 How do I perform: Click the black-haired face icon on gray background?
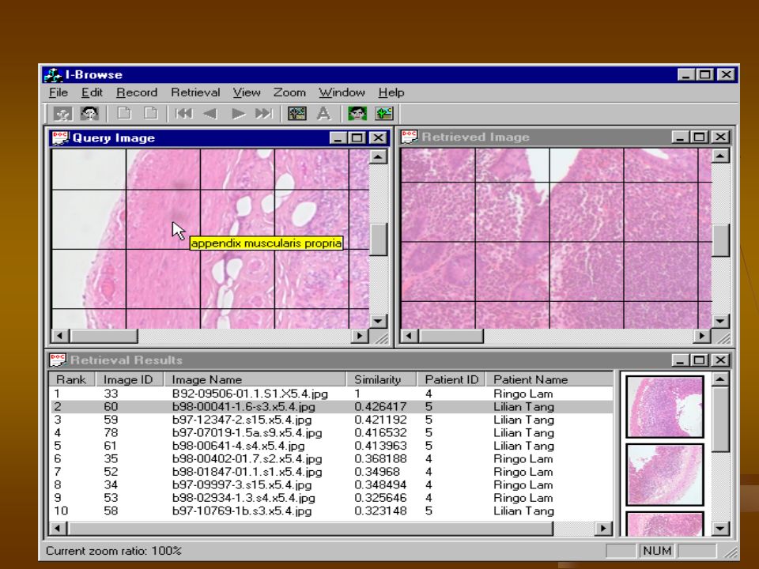pos(89,114)
